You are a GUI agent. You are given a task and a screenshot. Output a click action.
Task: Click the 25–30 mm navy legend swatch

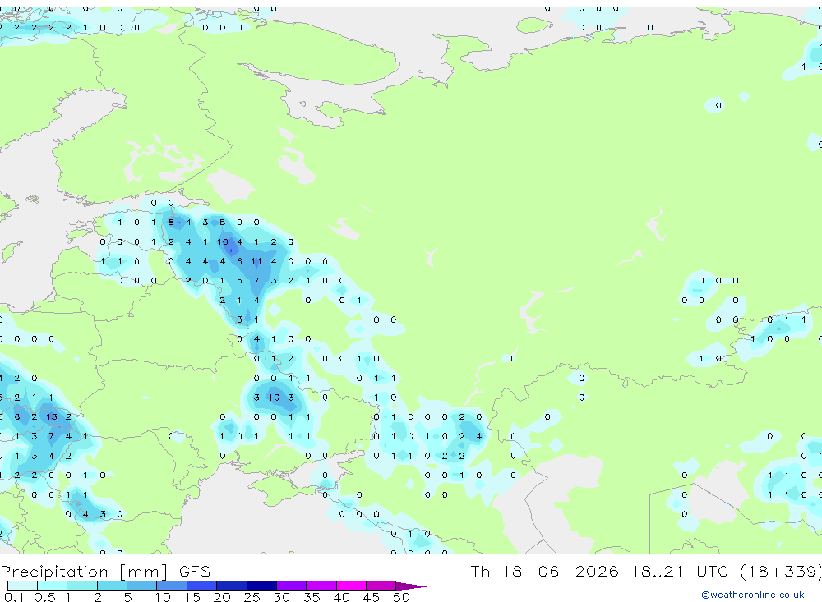261,586
